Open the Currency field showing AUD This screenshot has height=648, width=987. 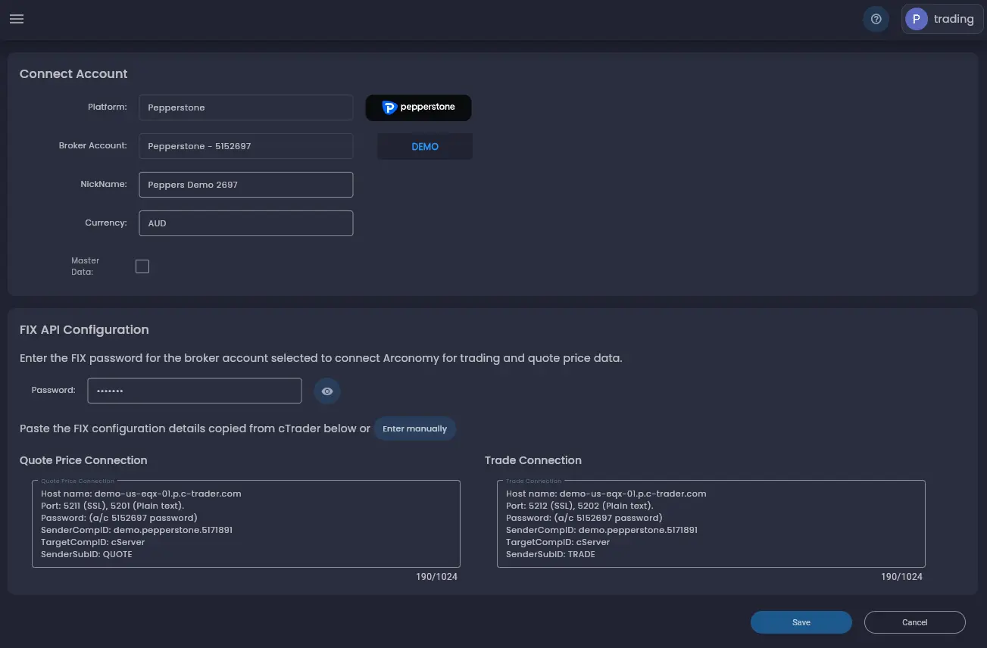coord(245,223)
